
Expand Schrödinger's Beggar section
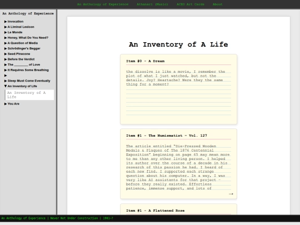22,48
